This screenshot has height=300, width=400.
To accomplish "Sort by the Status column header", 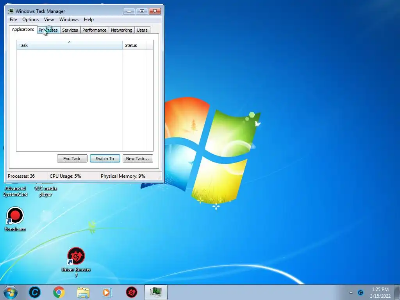I will coord(134,45).
